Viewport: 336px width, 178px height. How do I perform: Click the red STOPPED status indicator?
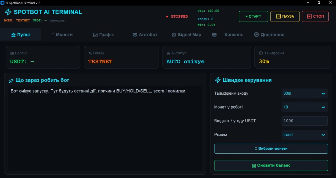pyautogui.click(x=177, y=17)
